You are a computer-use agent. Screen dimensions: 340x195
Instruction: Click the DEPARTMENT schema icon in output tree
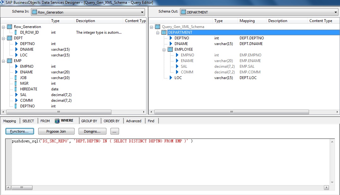click(164, 32)
